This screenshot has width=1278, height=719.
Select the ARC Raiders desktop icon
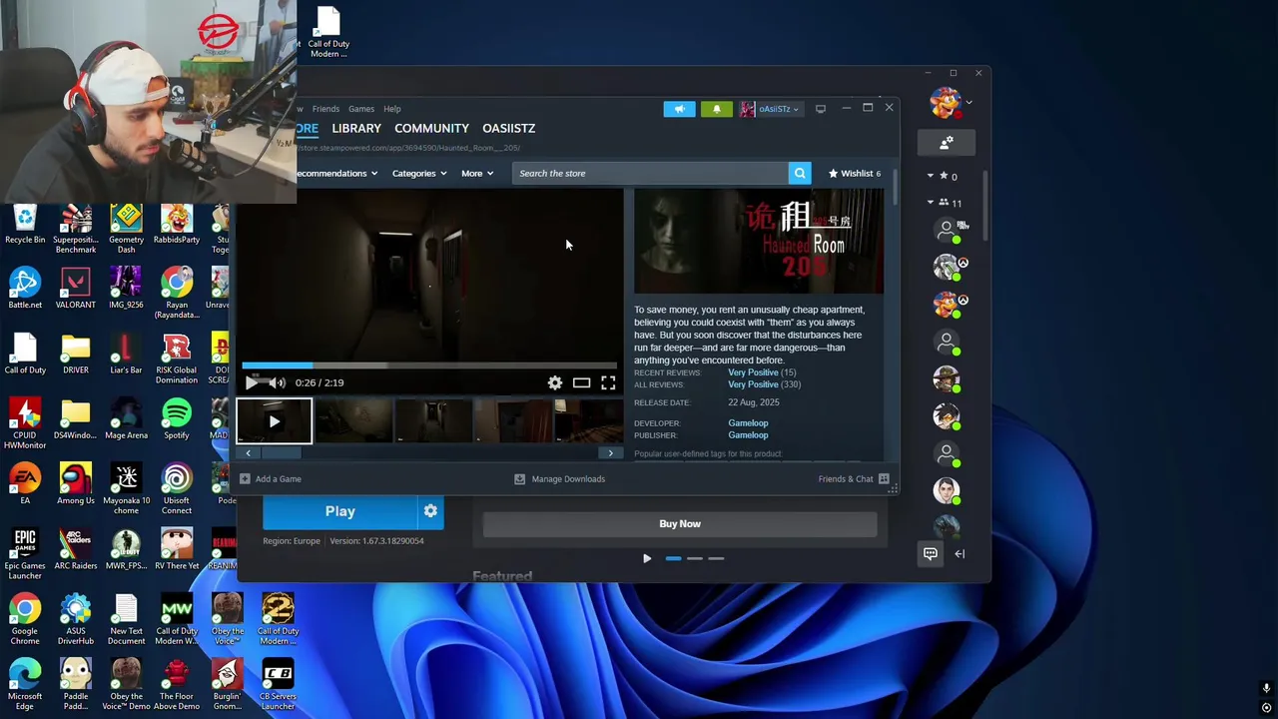click(x=76, y=549)
